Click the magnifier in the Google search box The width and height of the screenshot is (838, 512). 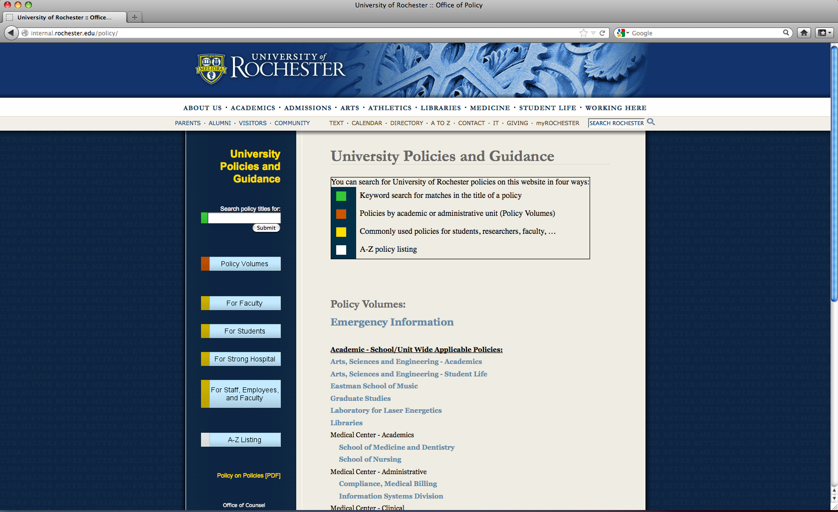pyautogui.click(x=786, y=33)
